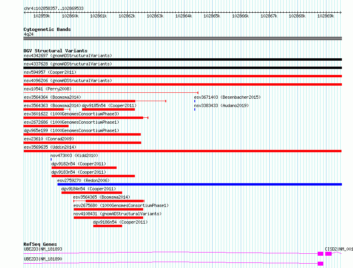Click the CISD2 gene label
Screen dimensions: 353x268
[x=339, y=249]
